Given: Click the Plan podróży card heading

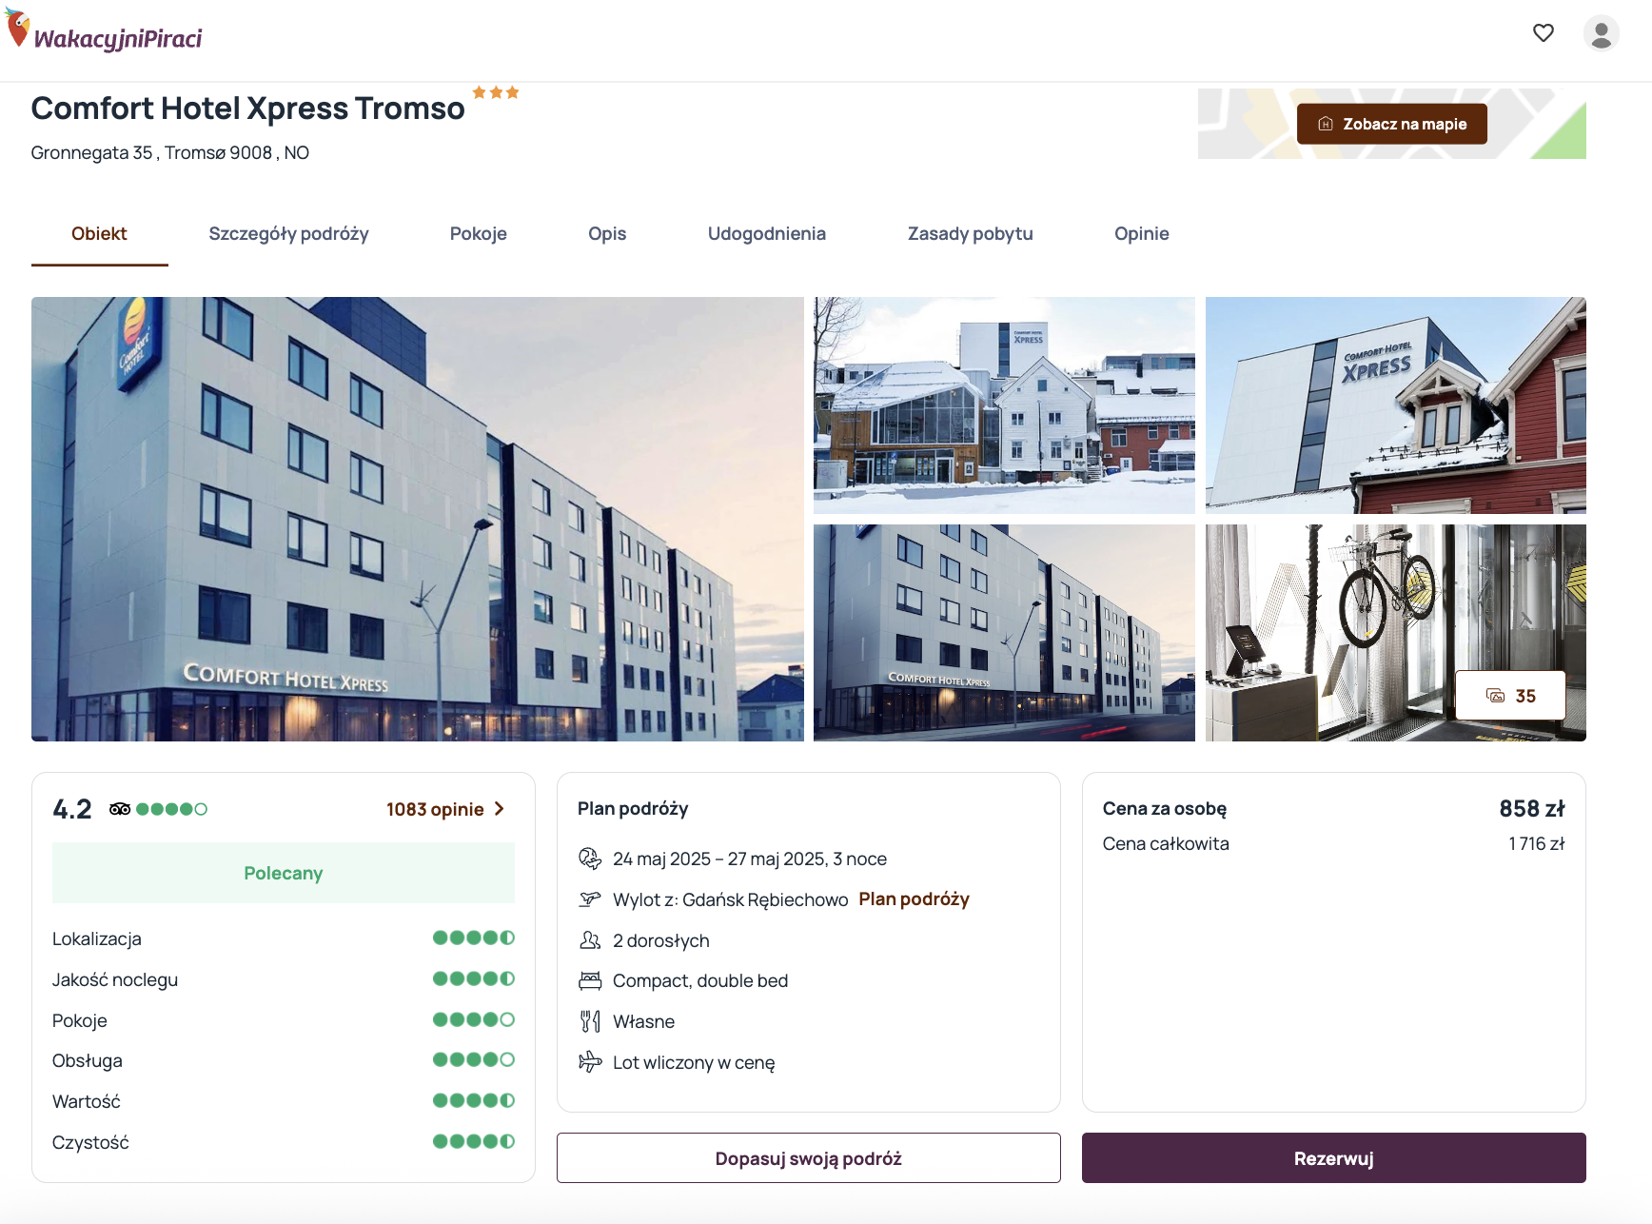Looking at the screenshot, I should (633, 808).
